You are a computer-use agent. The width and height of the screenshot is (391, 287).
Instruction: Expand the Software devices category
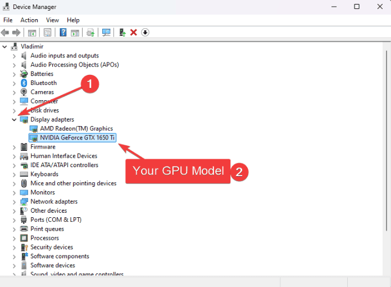[x=14, y=266]
